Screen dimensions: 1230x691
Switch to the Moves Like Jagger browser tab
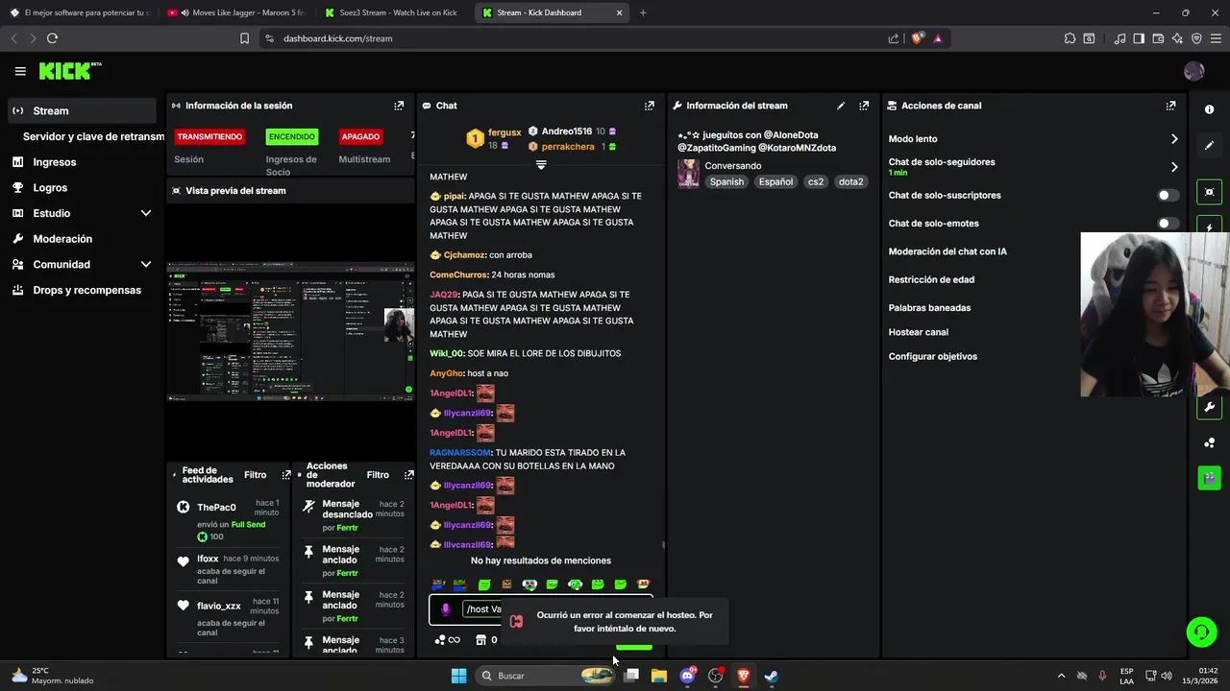pos(235,12)
